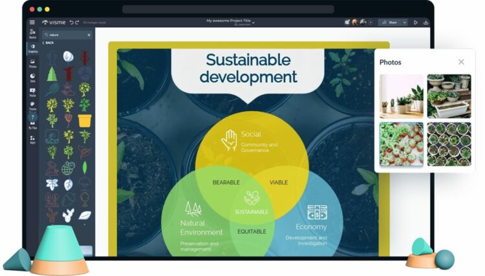The height and width of the screenshot is (276, 485).
Task: Clear the nature search field
Action: (x=89, y=35)
